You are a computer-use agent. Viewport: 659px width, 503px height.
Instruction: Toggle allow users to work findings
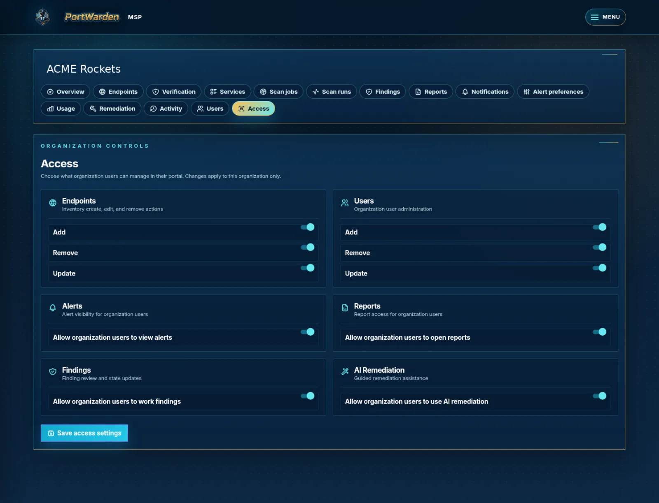[x=308, y=396]
